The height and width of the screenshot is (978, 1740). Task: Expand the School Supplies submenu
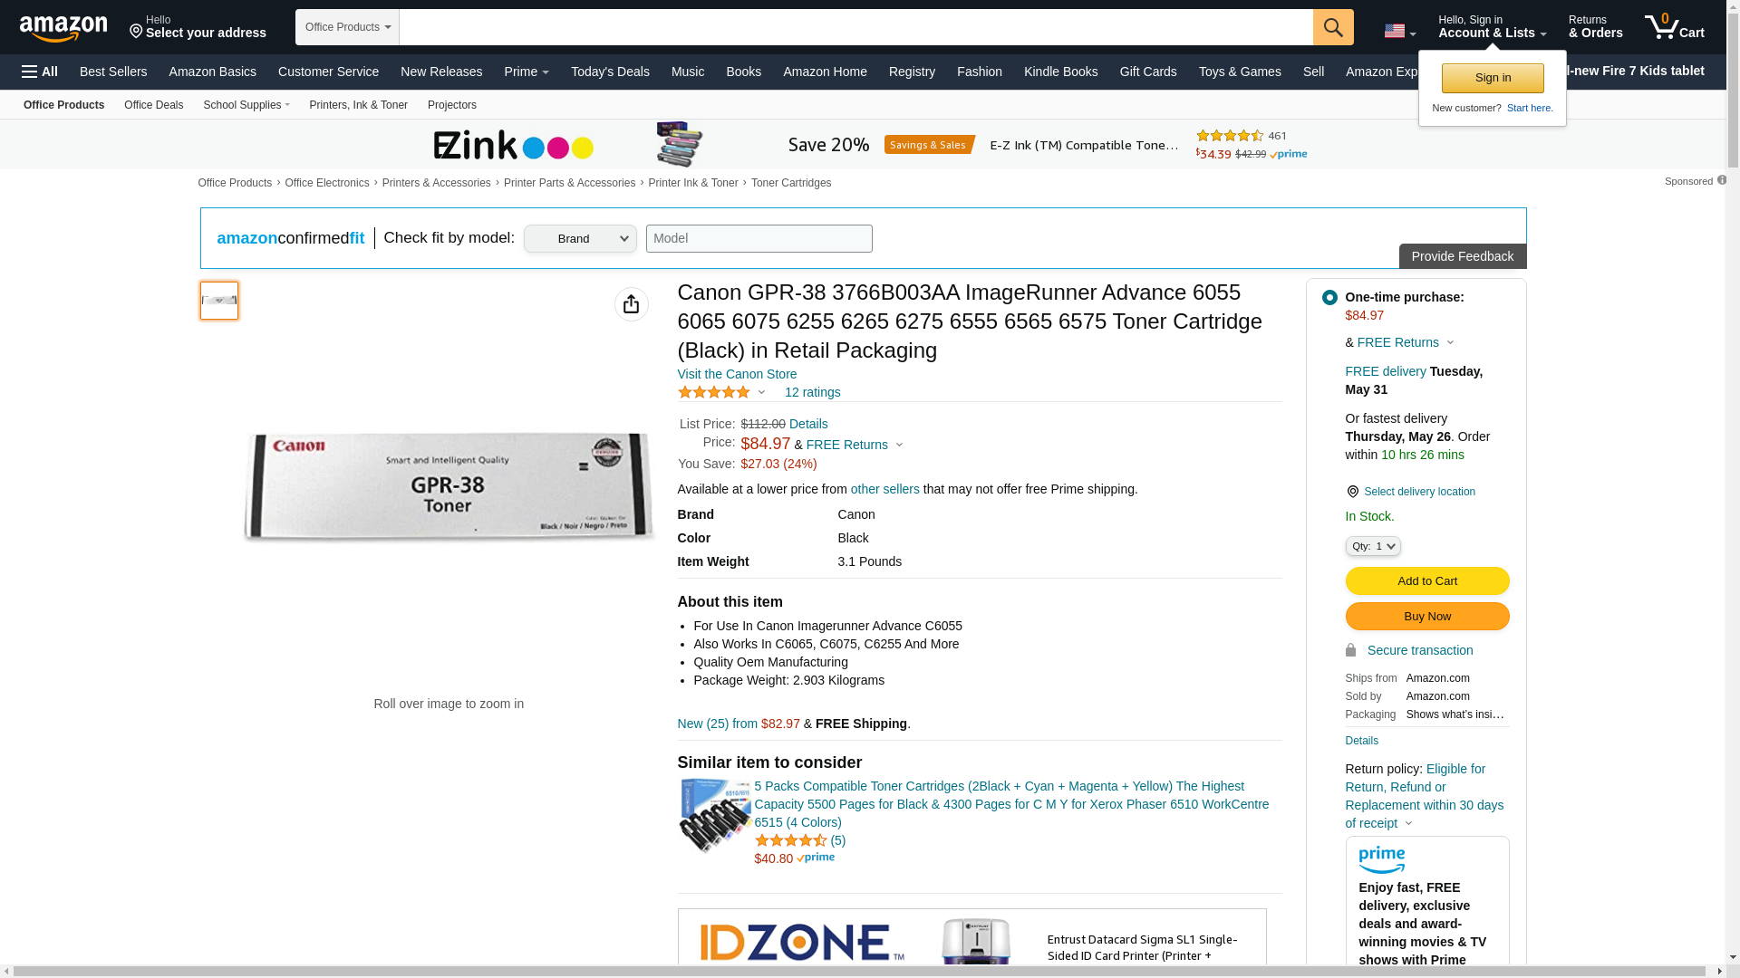click(246, 105)
